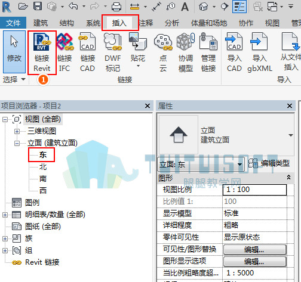Open the customize quick access toolbar dropdown

291,7
